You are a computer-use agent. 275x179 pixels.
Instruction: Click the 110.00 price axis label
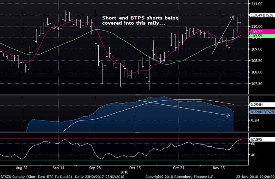[x=257, y=26]
